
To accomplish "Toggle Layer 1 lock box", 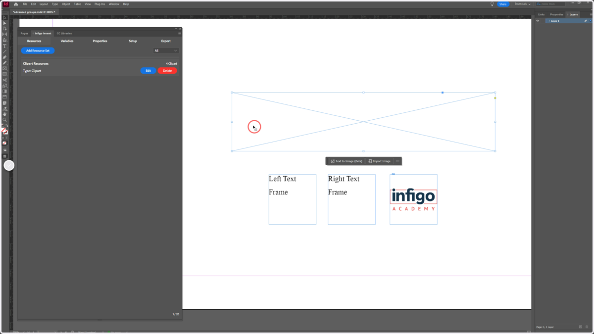I will [x=543, y=21].
